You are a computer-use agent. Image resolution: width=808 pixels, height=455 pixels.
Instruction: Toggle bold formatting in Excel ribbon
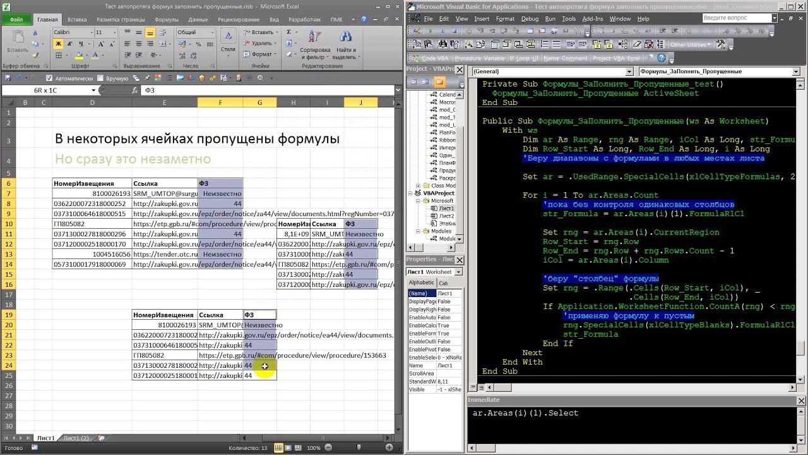point(58,44)
